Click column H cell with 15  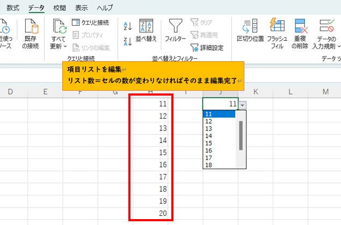(x=150, y=153)
